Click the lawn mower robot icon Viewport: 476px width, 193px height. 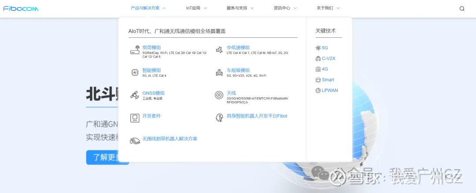[135, 141]
